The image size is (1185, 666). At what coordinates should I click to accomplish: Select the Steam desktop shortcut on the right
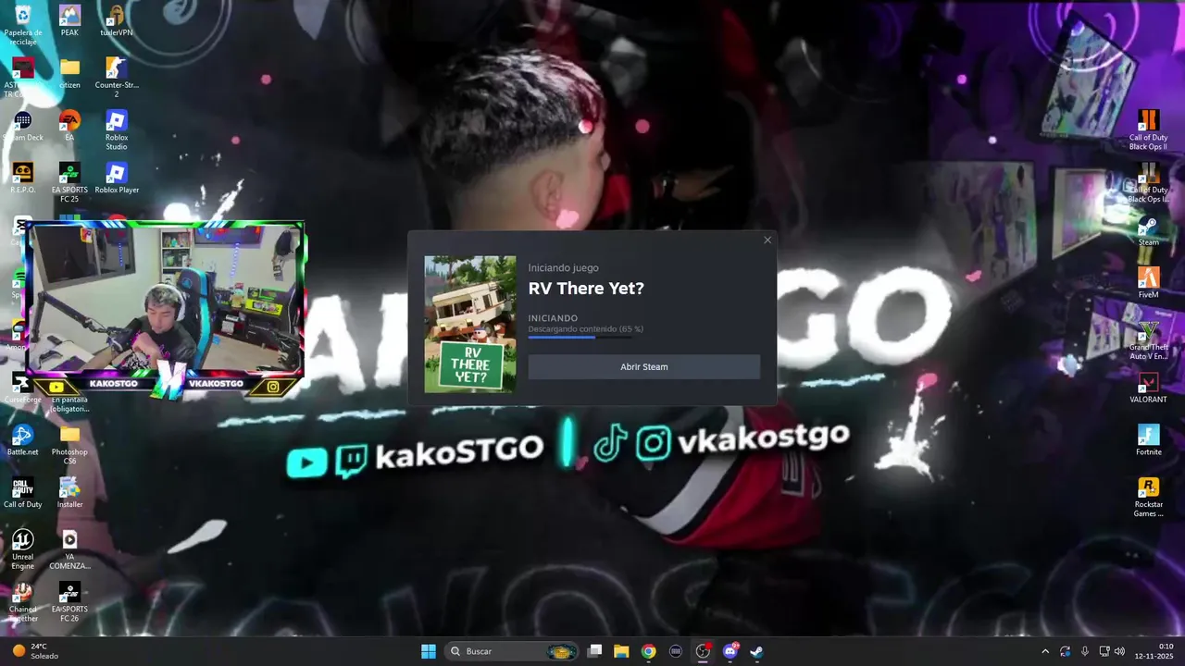1148,231
